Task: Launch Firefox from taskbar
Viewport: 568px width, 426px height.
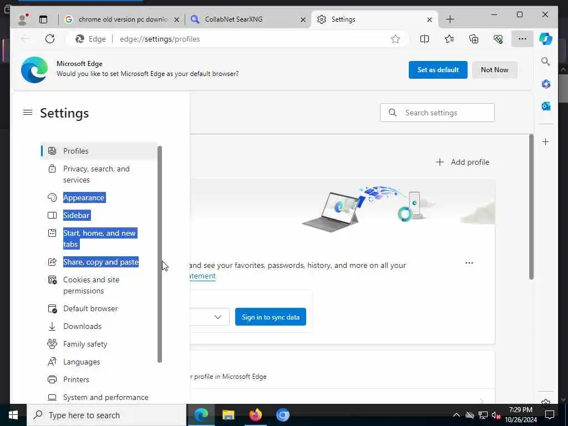Action: tap(255, 415)
